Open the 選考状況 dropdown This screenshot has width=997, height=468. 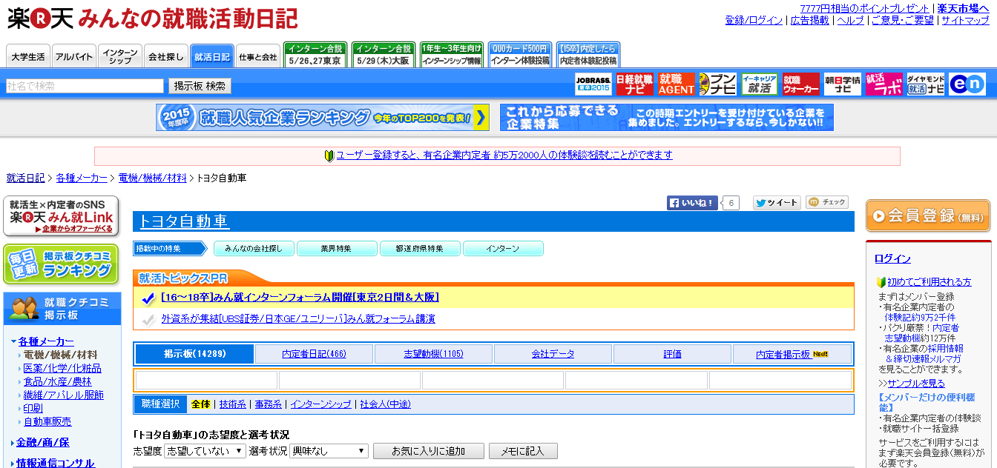329,450
